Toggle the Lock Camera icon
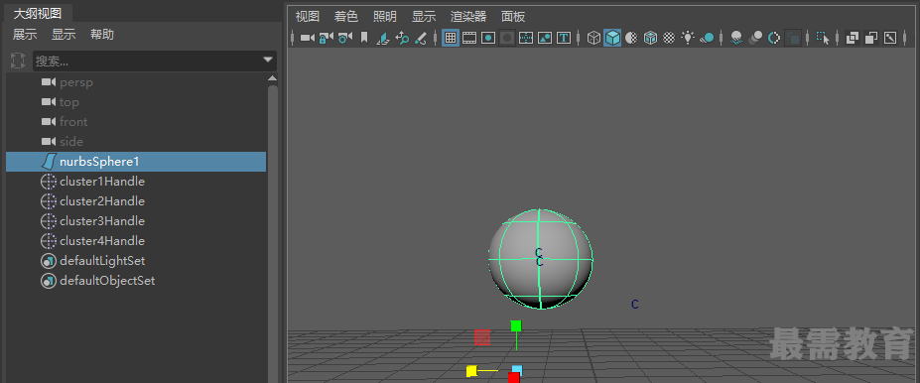 [x=326, y=38]
